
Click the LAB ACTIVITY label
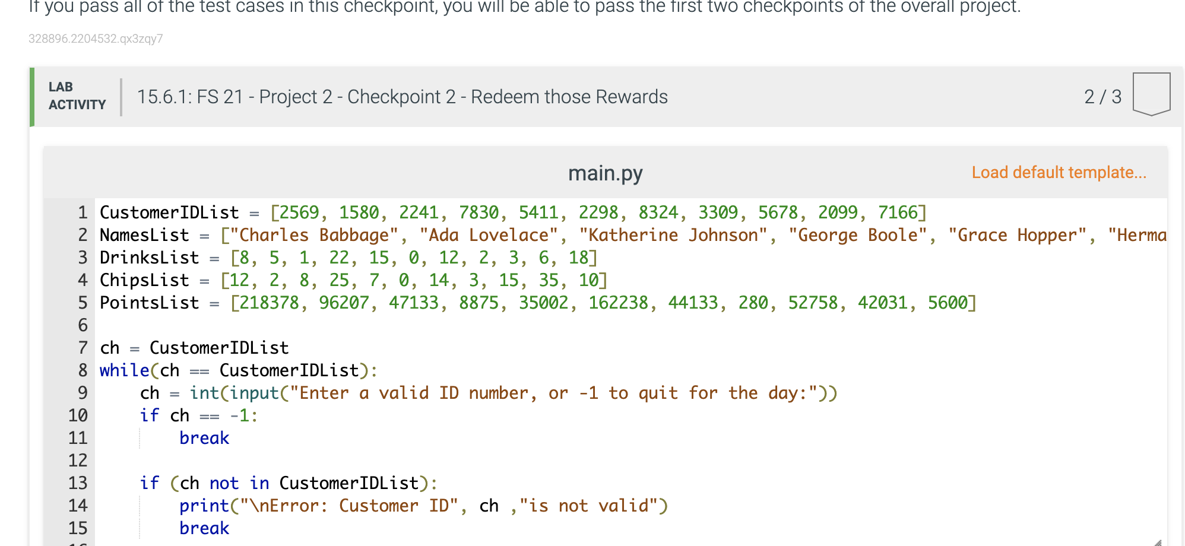pos(76,95)
